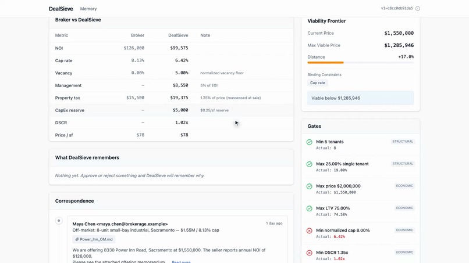Click the Viability Frontier heading
The width and height of the screenshot is (469, 263).
coord(326,21)
